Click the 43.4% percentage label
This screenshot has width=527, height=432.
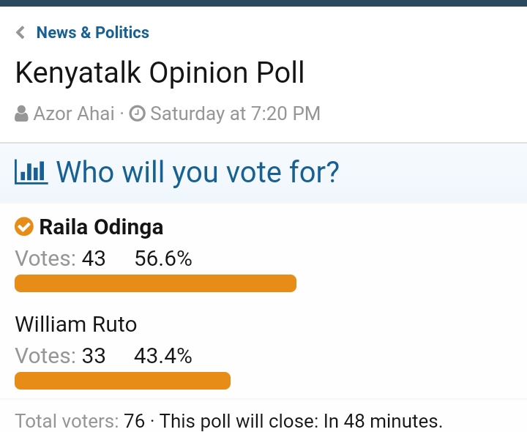tap(163, 356)
